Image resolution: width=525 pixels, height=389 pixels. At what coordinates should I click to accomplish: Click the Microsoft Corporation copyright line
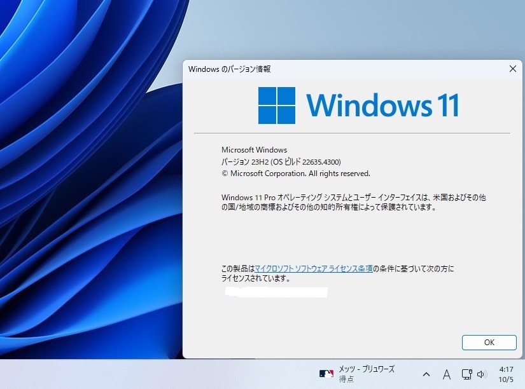point(296,174)
